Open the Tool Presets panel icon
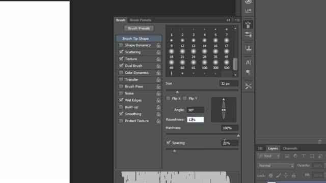Screen dimensions: 326x183 (248, 86)
